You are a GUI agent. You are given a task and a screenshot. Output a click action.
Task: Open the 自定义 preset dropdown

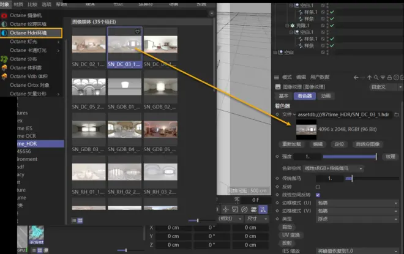[x=386, y=87]
